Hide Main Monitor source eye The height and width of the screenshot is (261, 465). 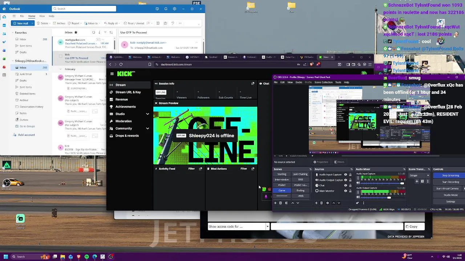tap(345, 191)
